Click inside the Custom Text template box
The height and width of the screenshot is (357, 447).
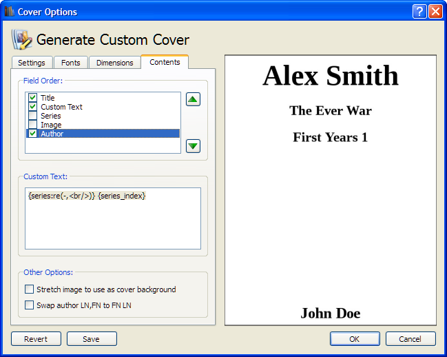pos(113,218)
